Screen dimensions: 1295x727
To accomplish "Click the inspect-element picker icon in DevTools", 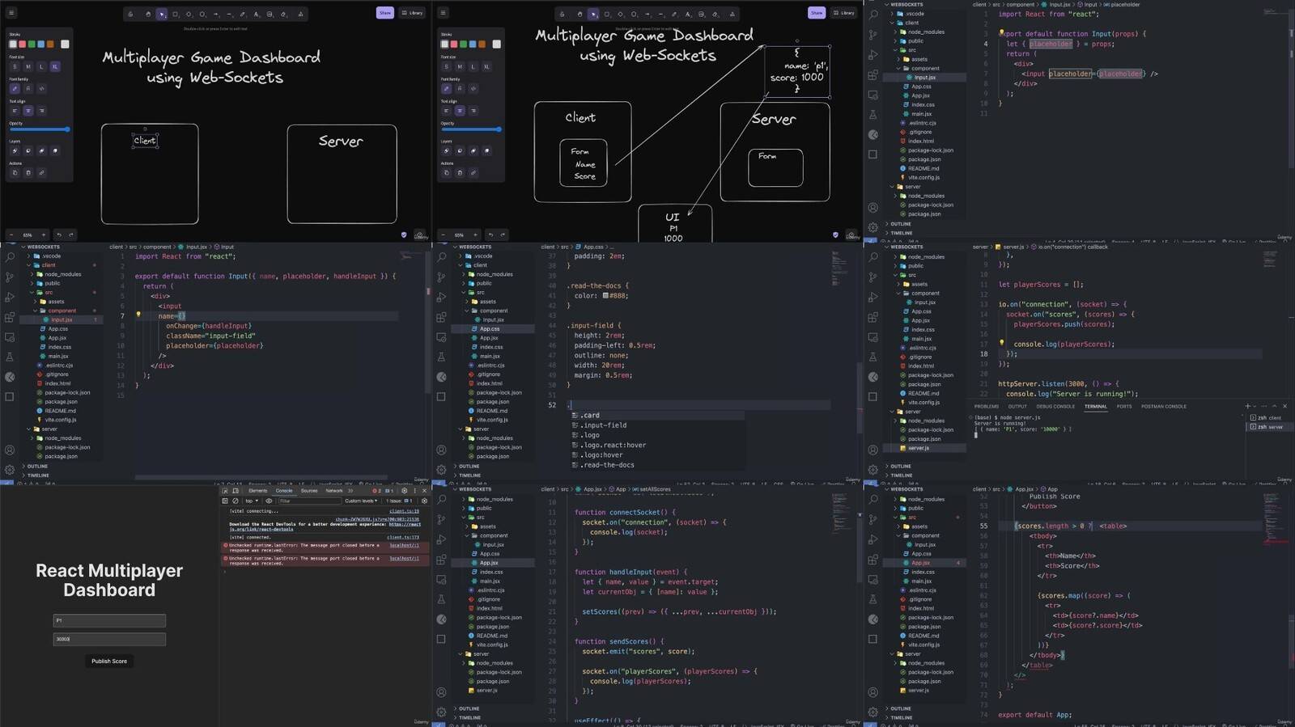I will 226,491.
